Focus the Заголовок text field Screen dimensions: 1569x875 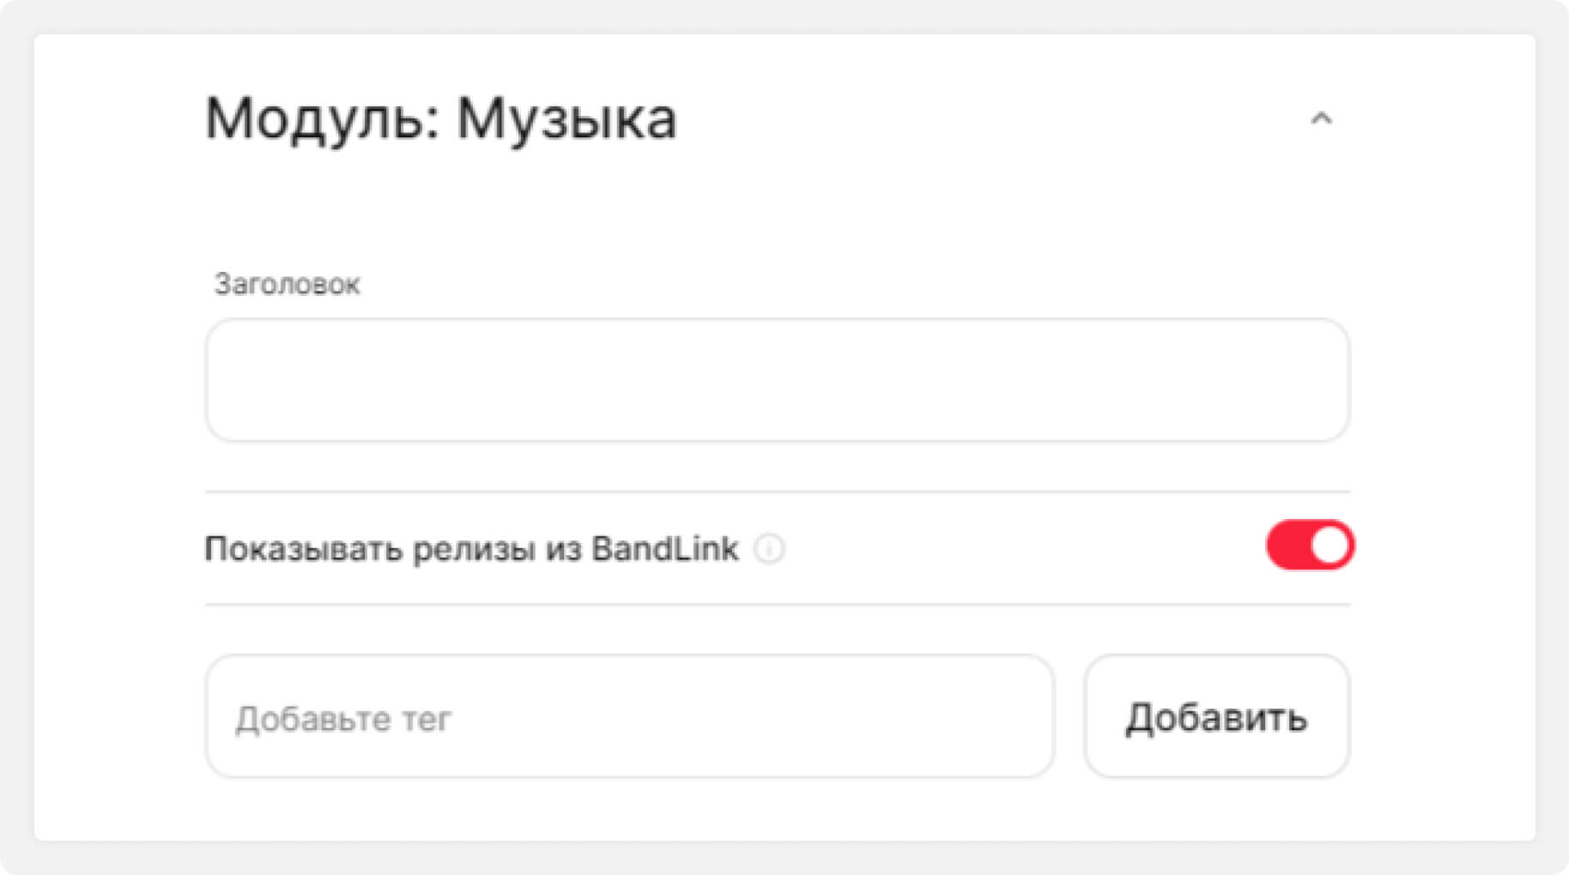[x=777, y=380]
